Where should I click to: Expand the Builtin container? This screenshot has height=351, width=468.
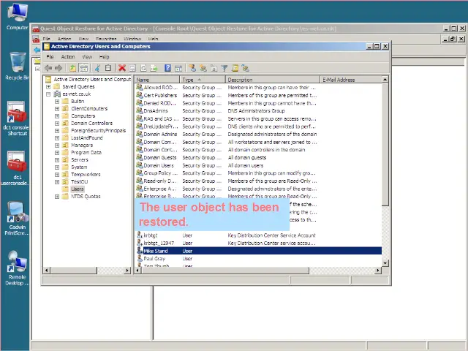[x=57, y=102]
